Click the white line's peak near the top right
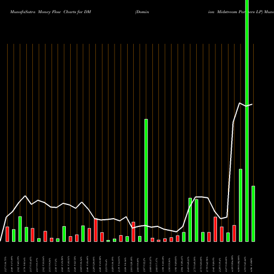 [239, 103]
